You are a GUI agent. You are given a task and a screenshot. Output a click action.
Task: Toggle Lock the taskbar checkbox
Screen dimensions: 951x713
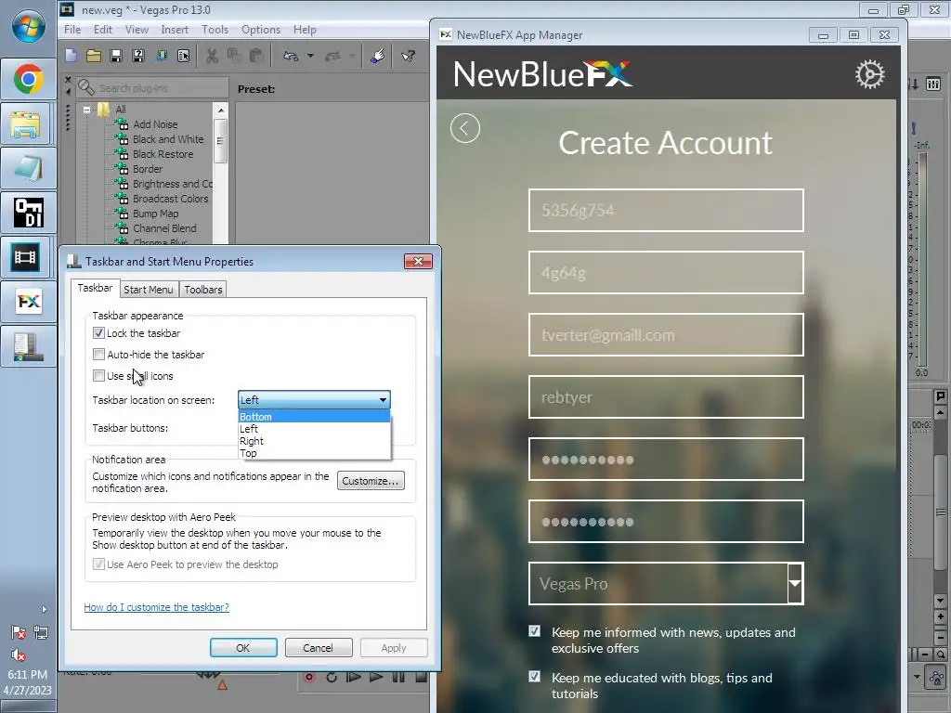[x=98, y=333]
